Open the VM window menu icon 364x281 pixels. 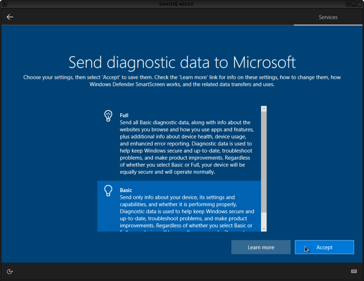(4, 4)
